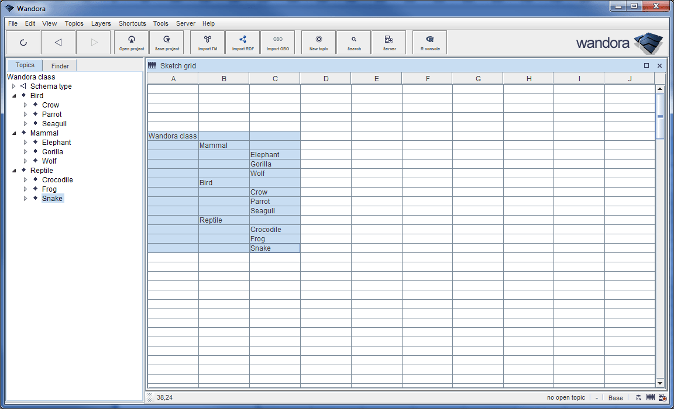The image size is (674, 409).
Task: Click the grid's vertical scrollbar down arrow
Action: (660, 383)
